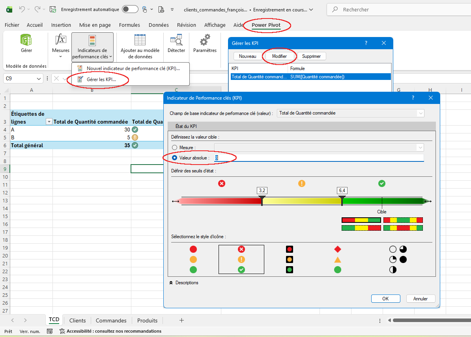Click the Valeur absolue input field
The image size is (471, 337).
click(319, 158)
